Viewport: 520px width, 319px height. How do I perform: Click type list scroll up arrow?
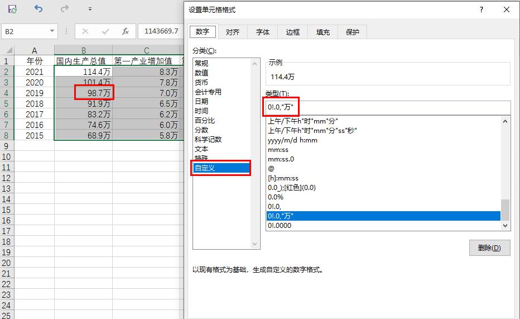[505, 121]
